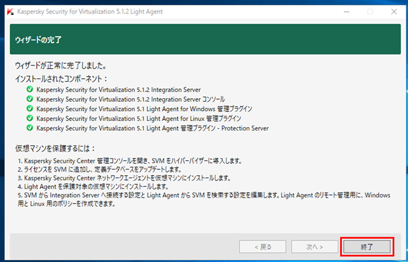
Task: Click the 終了 finish button
Action: pos(367,247)
